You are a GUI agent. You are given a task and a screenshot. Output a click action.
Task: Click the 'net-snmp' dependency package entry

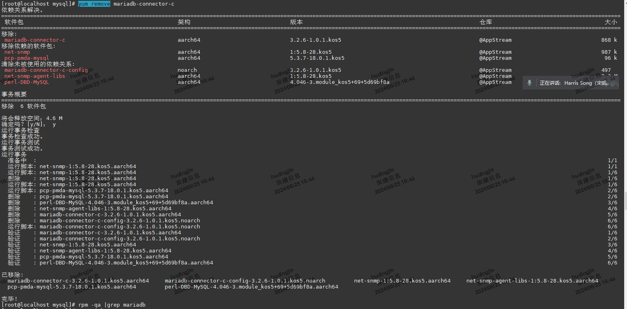[17, 52]
